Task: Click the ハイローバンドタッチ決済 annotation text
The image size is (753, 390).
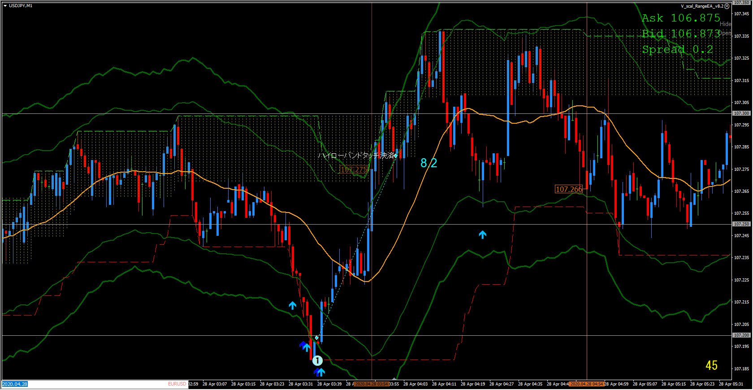Action: point(357,156)
